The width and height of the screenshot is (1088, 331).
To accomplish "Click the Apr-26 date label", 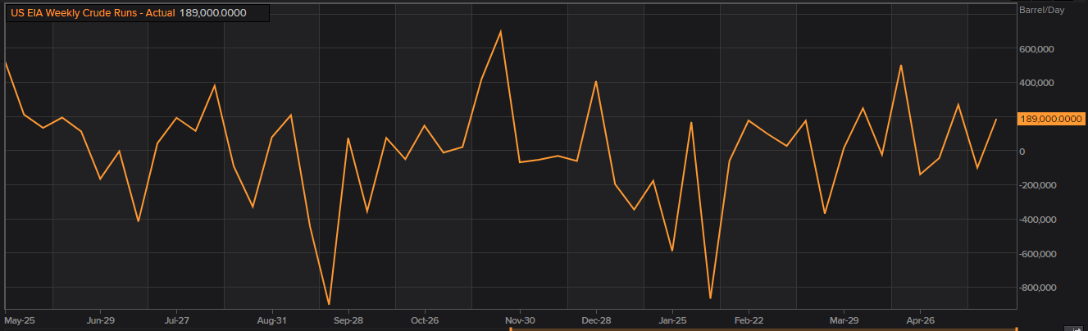I will point(921,320).
